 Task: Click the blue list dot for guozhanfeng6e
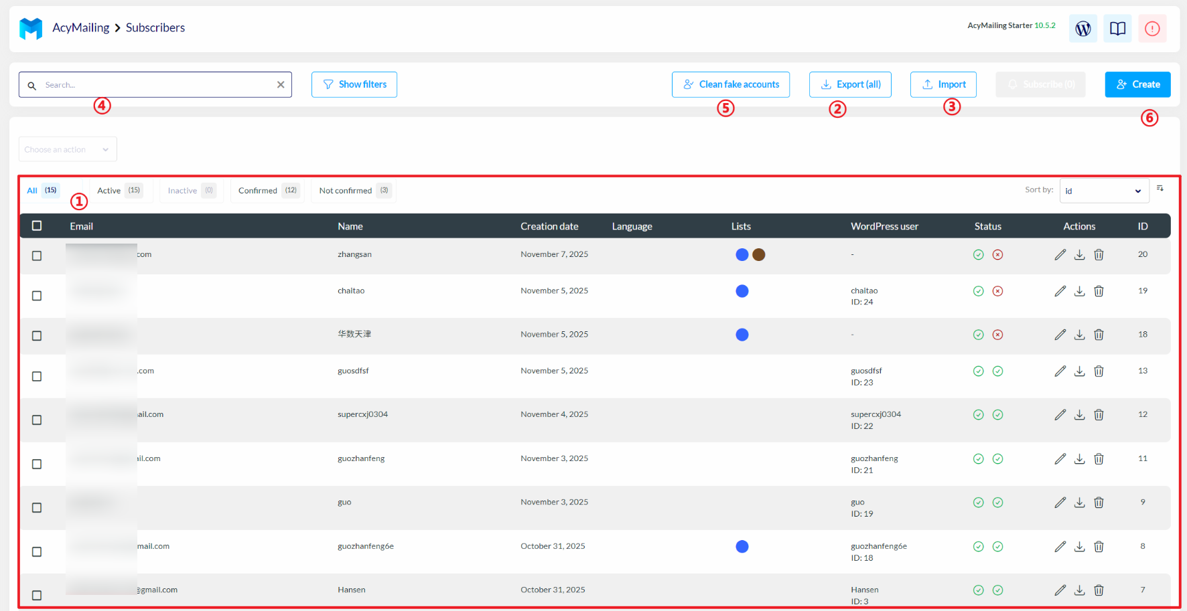coord(742,547)
